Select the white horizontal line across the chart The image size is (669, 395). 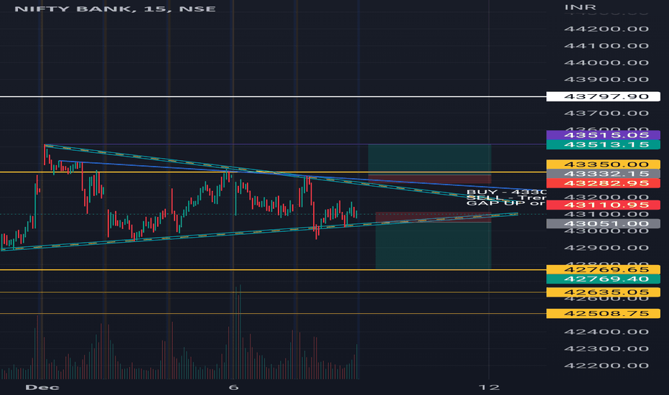point(273,97)
